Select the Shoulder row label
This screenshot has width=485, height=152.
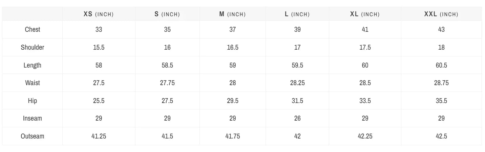pyautogui.click(x=33, y=47)
